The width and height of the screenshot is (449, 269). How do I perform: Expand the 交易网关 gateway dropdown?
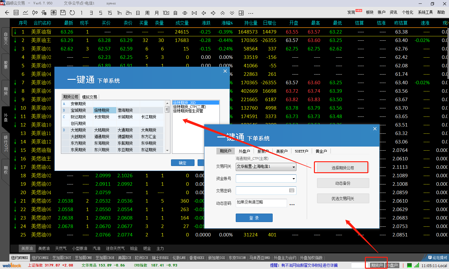tap(294, 167)
